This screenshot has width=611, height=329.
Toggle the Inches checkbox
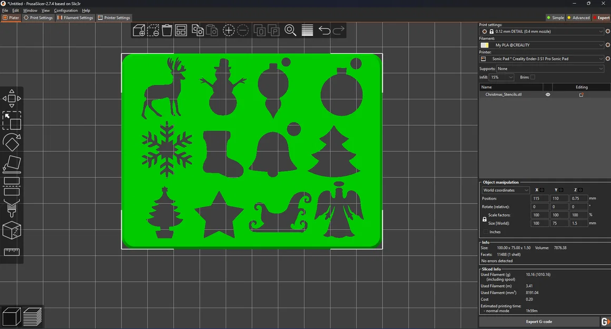[x=486, y=232]
